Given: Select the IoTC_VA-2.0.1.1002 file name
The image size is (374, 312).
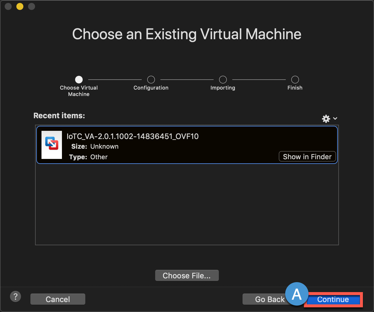Looking at the screenshot, I should point(133,136).
